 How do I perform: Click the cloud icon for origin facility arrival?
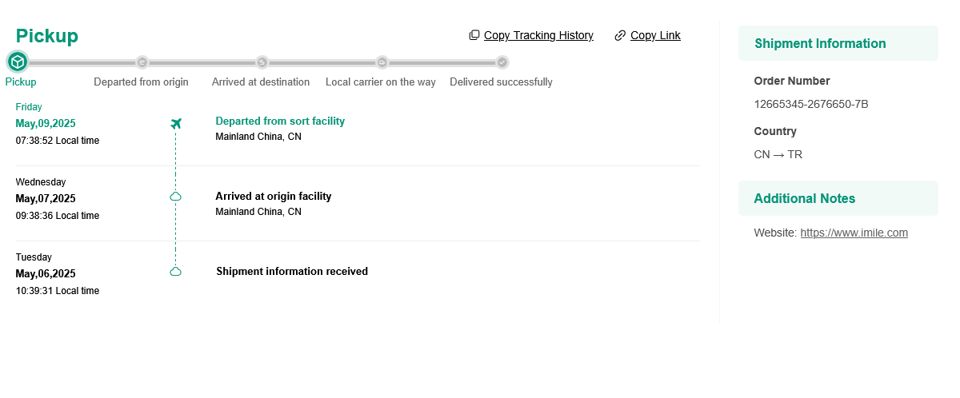(176, 197)
